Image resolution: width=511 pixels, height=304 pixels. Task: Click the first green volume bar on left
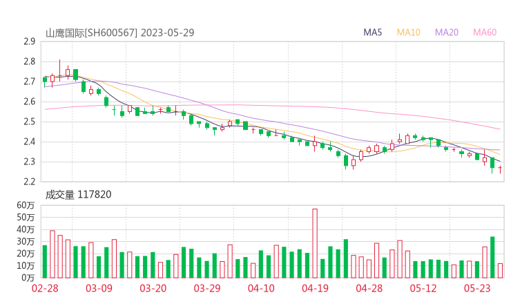pyautogui.click(x=45, y=261)
